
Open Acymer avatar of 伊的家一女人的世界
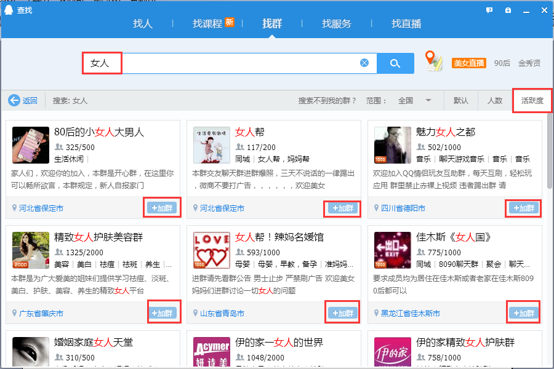212,352
